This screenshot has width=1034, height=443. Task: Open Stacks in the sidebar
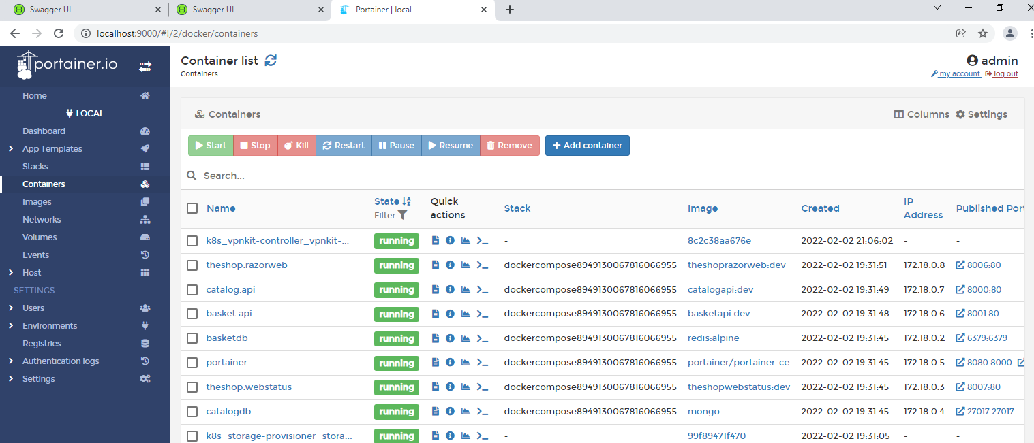click(35, 167)
